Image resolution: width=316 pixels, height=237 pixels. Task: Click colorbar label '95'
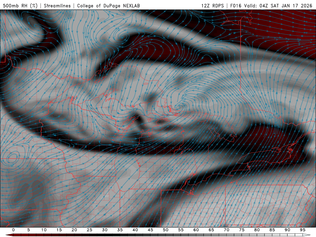pyautogui.click(x=303, y=230)
